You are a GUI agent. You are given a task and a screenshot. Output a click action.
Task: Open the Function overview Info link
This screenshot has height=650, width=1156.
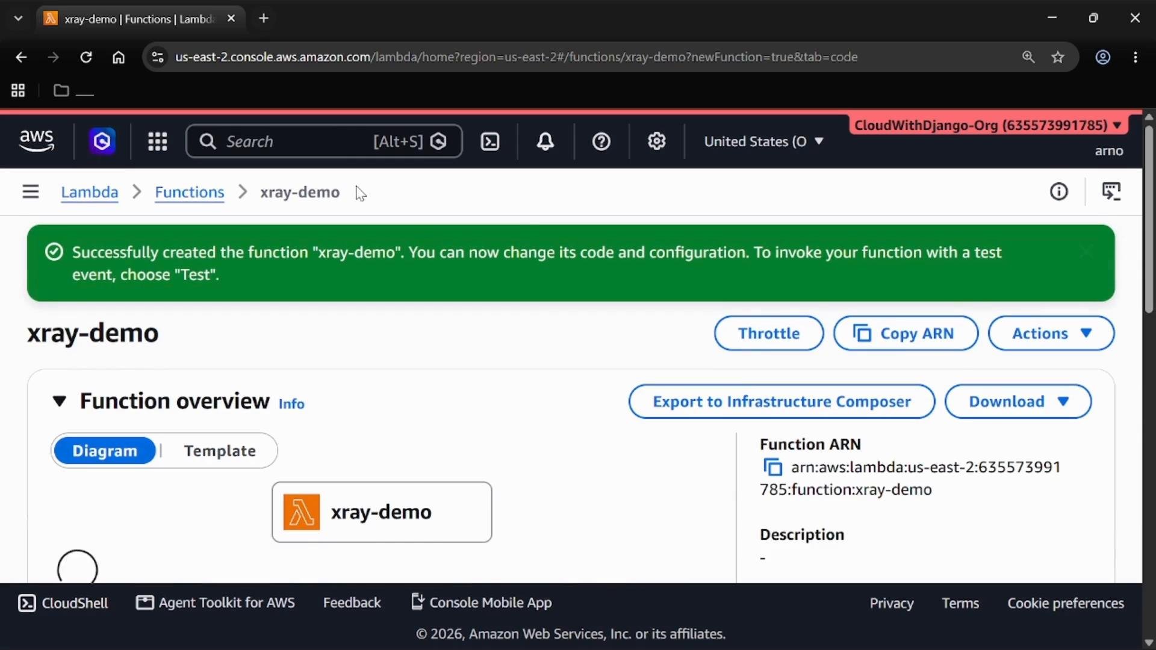[x=291, y=404]
